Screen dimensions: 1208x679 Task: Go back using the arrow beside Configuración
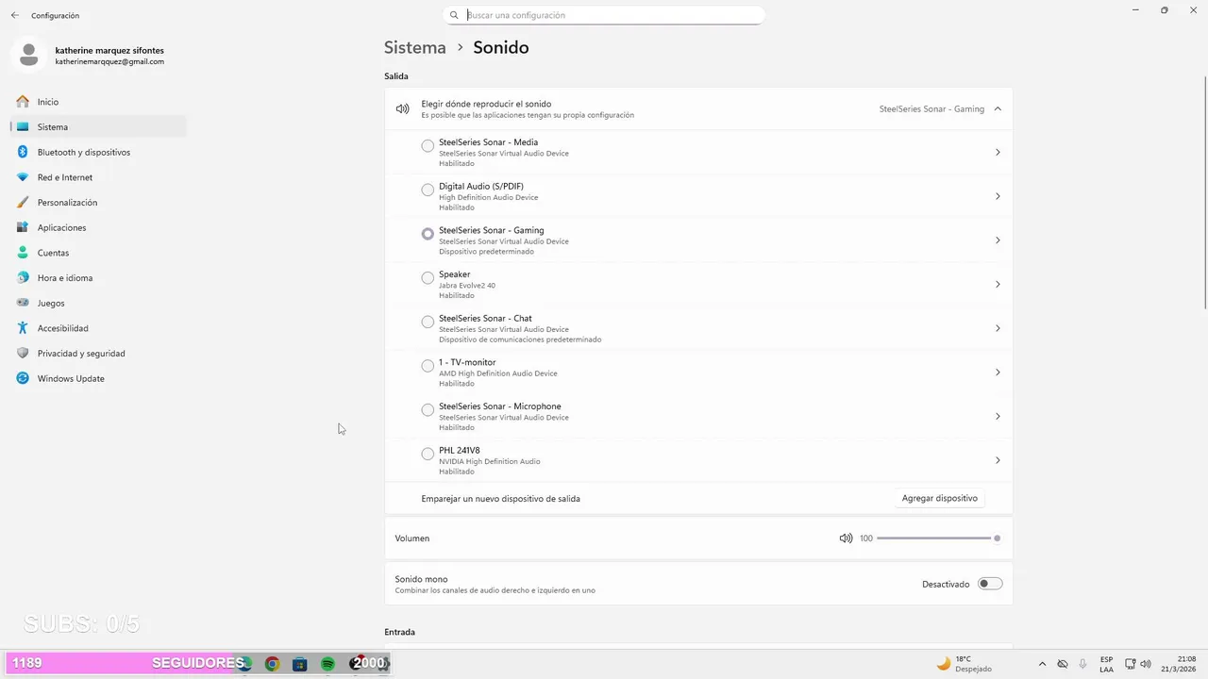15,15
